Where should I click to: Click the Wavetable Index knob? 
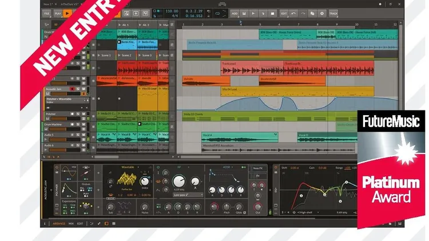point(145,181)
